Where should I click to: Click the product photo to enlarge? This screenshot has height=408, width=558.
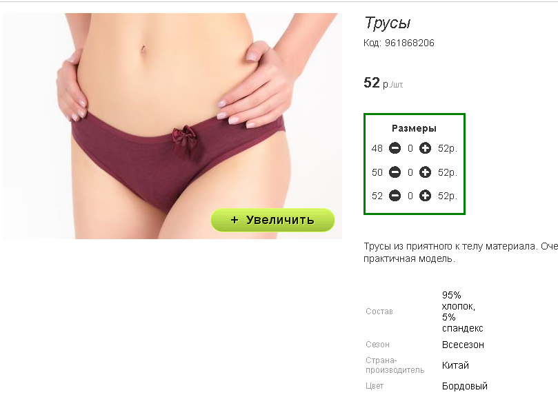click(172, 126)
